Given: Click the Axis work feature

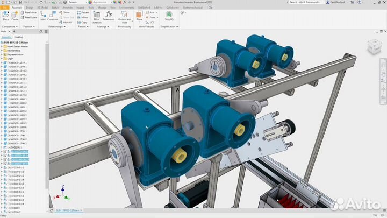Looking at the screenshot, I should click(x=151, y=12).
